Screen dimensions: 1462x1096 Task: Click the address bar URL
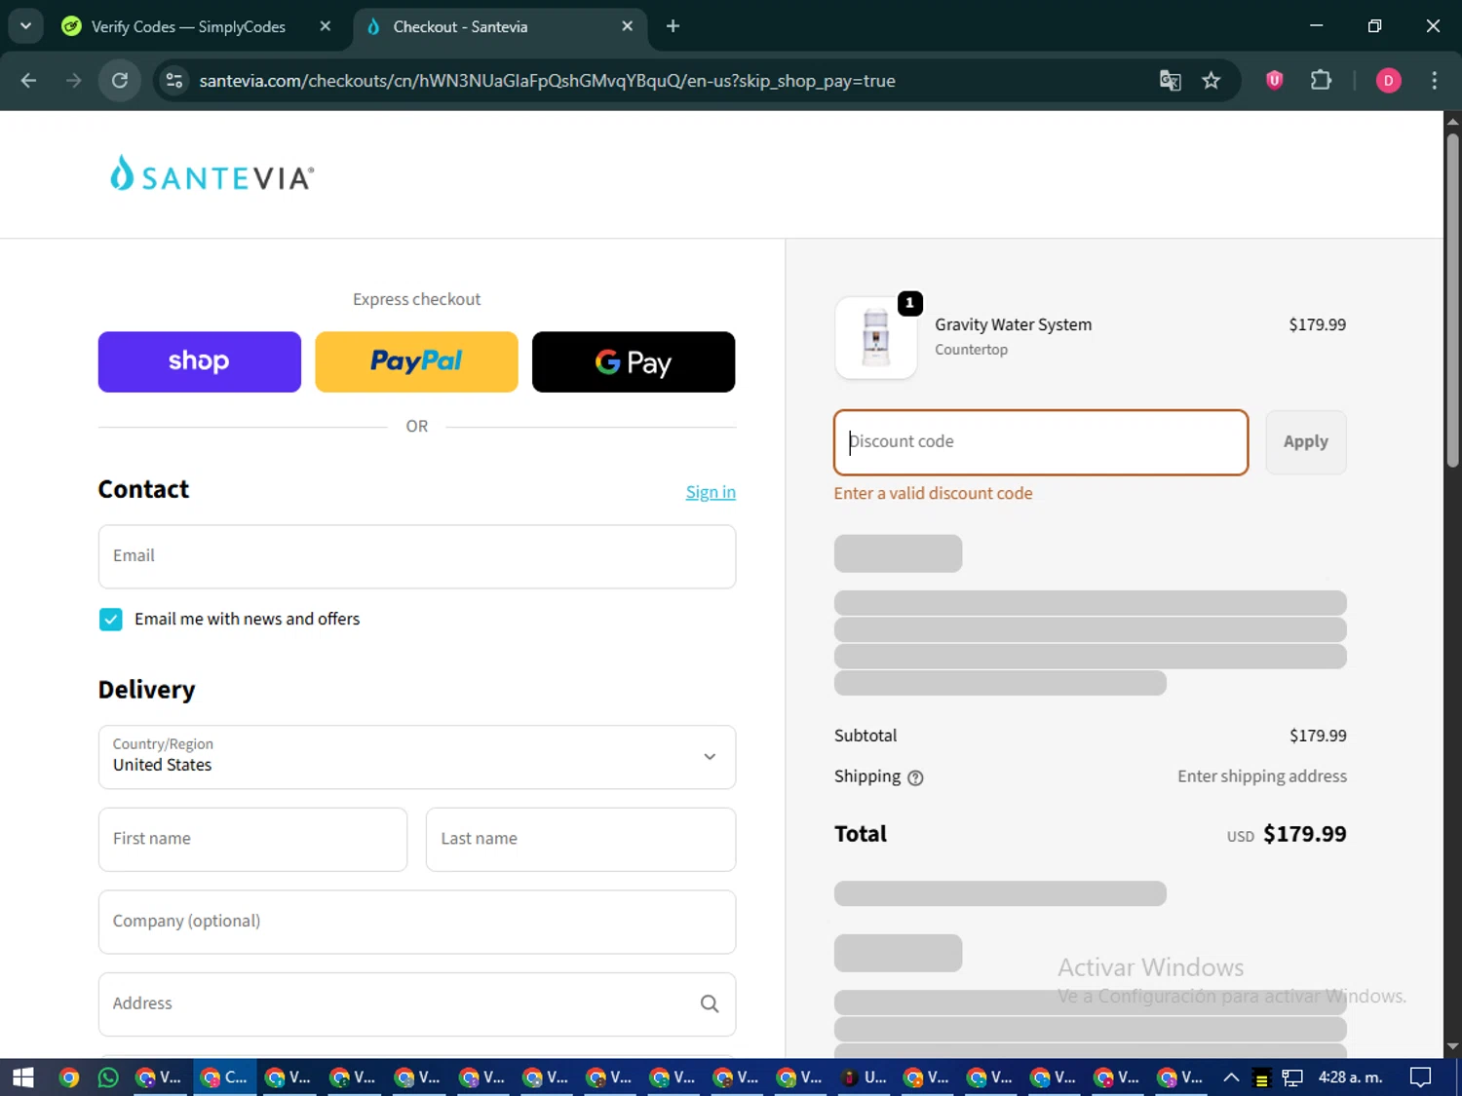click(547, 81)
